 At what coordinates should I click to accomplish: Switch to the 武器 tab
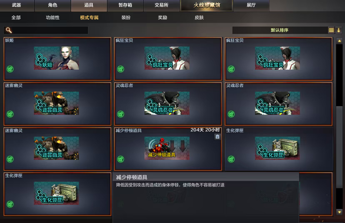(x=17, y=5)
